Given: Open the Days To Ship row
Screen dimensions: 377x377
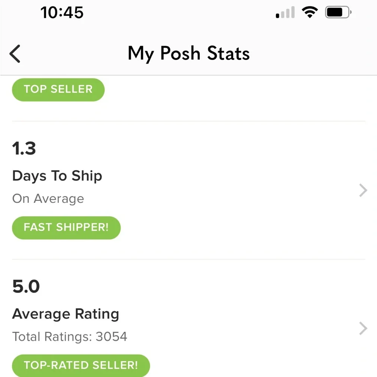Looking at the screenshot, I should click(x=188, y=190).
